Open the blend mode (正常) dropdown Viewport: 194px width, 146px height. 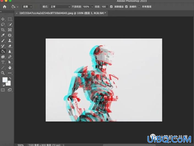pyautogui.click(x=60, y=7)
